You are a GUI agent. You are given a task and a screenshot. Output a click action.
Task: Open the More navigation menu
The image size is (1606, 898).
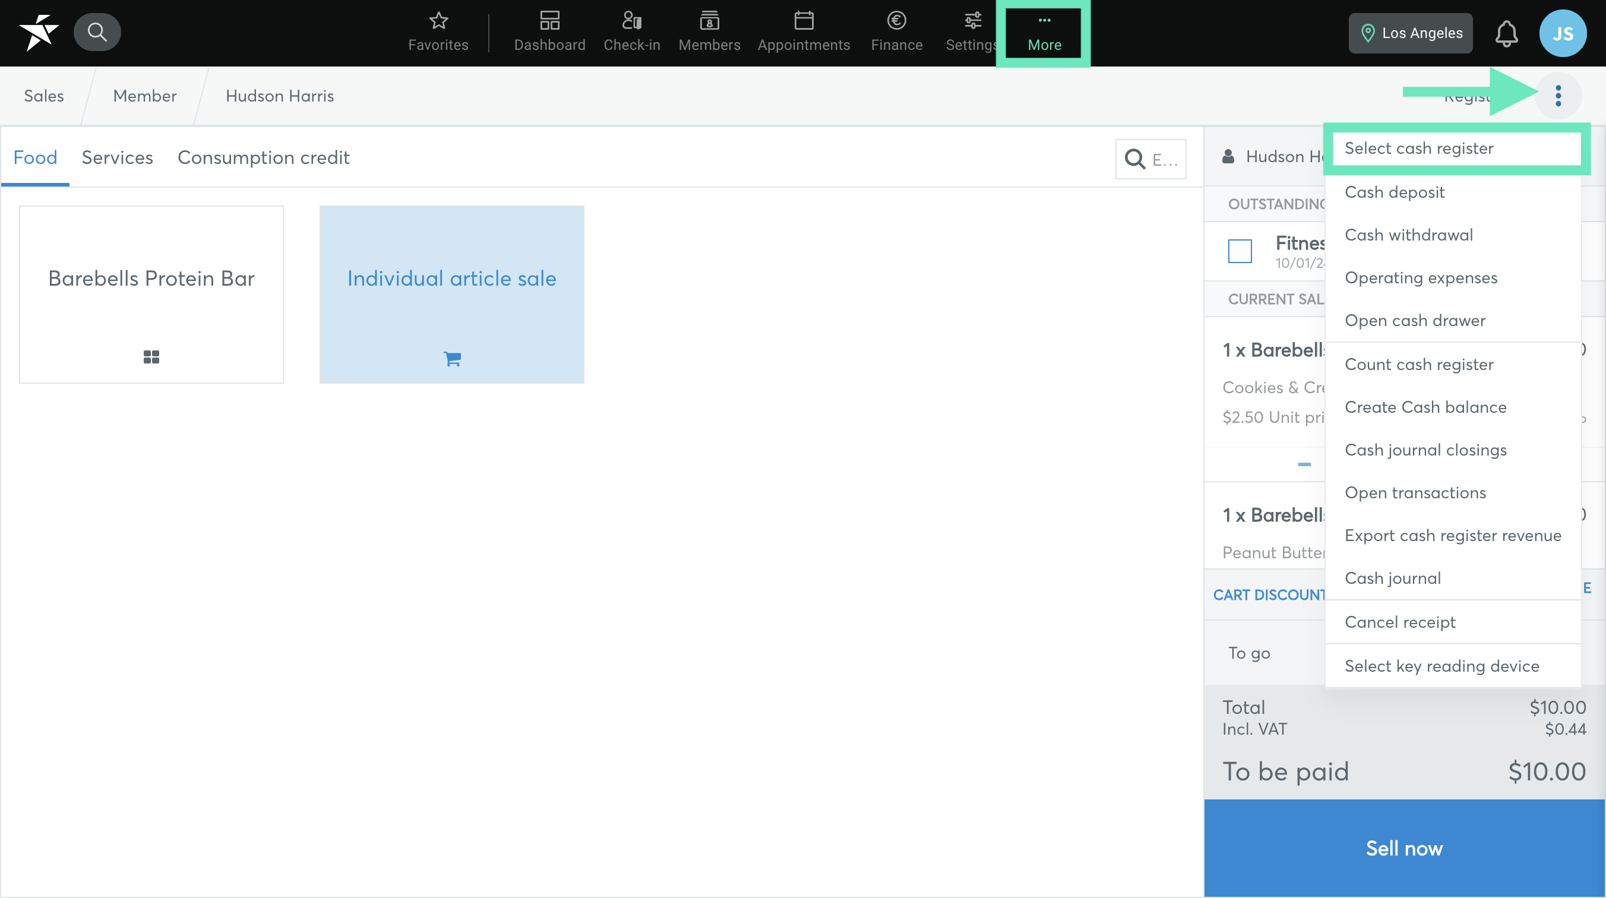1044,33
